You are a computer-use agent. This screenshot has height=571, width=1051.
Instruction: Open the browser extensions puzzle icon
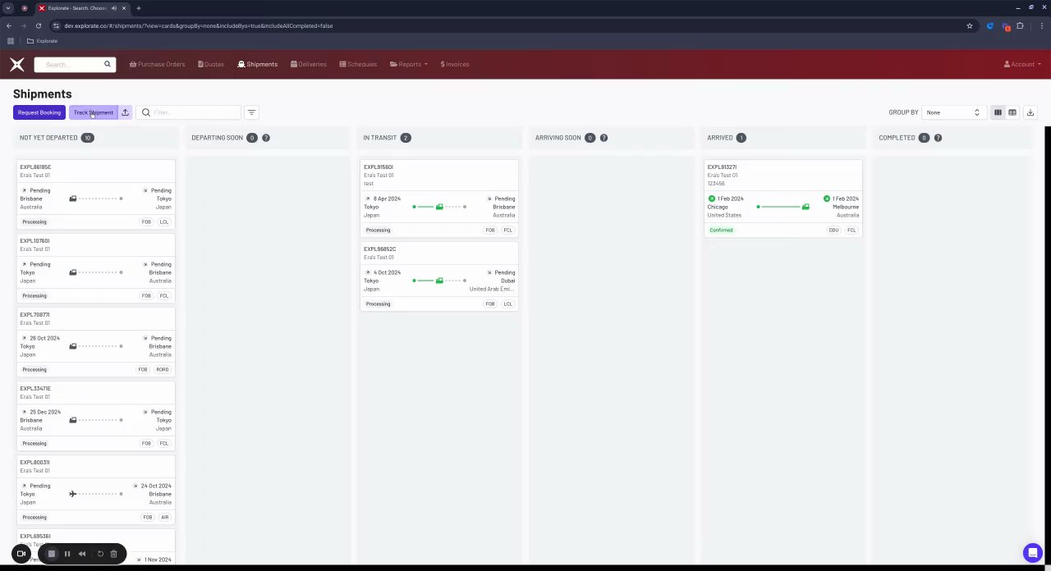(x=1020, y=25)
